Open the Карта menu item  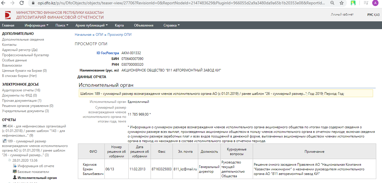coord(119,25)
